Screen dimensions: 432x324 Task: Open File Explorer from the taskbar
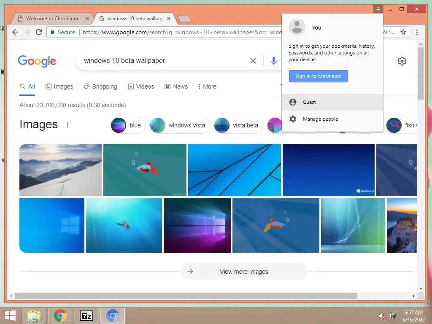(x=34, y=316)
